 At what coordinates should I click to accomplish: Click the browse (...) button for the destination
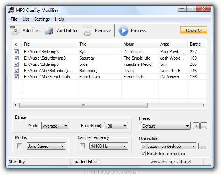click(203, 146)
